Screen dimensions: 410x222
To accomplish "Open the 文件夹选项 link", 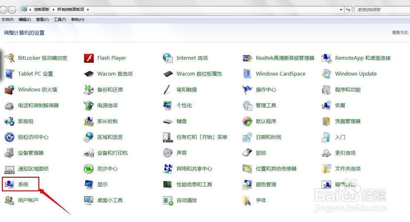I will (x=348, y=169).
